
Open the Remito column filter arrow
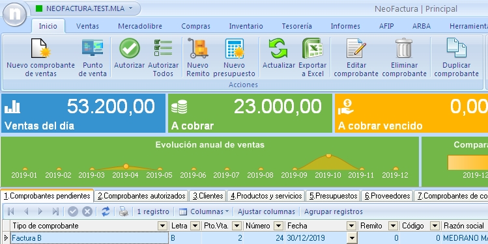tap(393, 226)
